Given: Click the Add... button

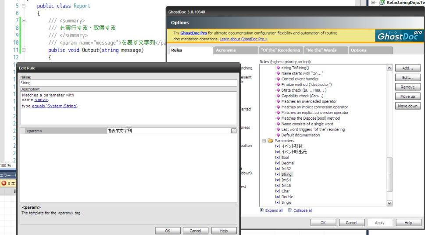Looking at the screenshot, I should coord(407,68).
